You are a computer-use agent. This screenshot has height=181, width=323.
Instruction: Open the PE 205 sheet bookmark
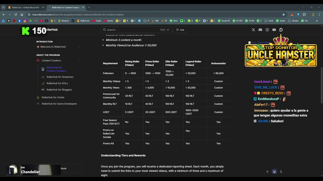[237, 21]
